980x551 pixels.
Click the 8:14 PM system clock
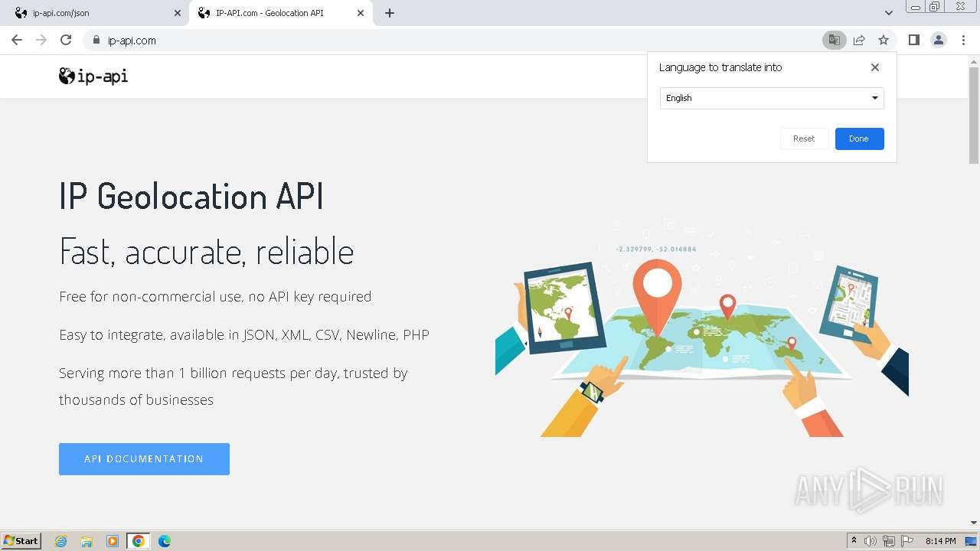point(940,541)
